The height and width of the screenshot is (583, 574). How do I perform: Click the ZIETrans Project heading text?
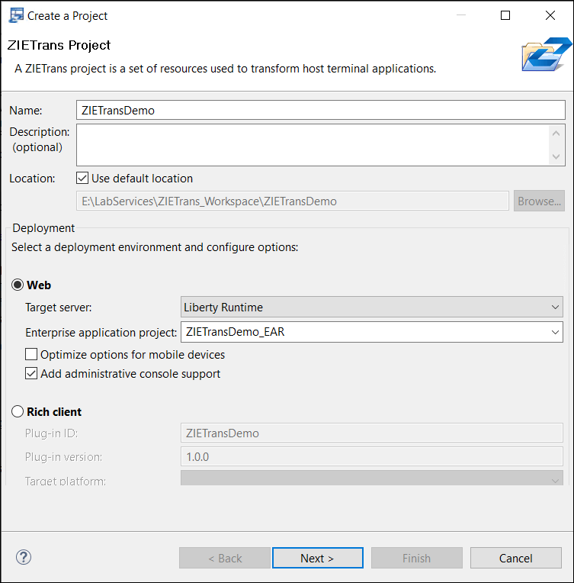pyautogui.click(x=59, y=45)
